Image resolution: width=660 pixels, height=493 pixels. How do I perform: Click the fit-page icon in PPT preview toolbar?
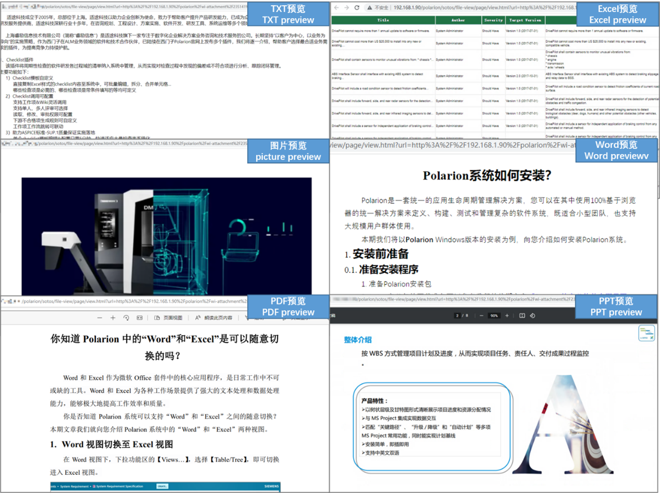[522, 317]
